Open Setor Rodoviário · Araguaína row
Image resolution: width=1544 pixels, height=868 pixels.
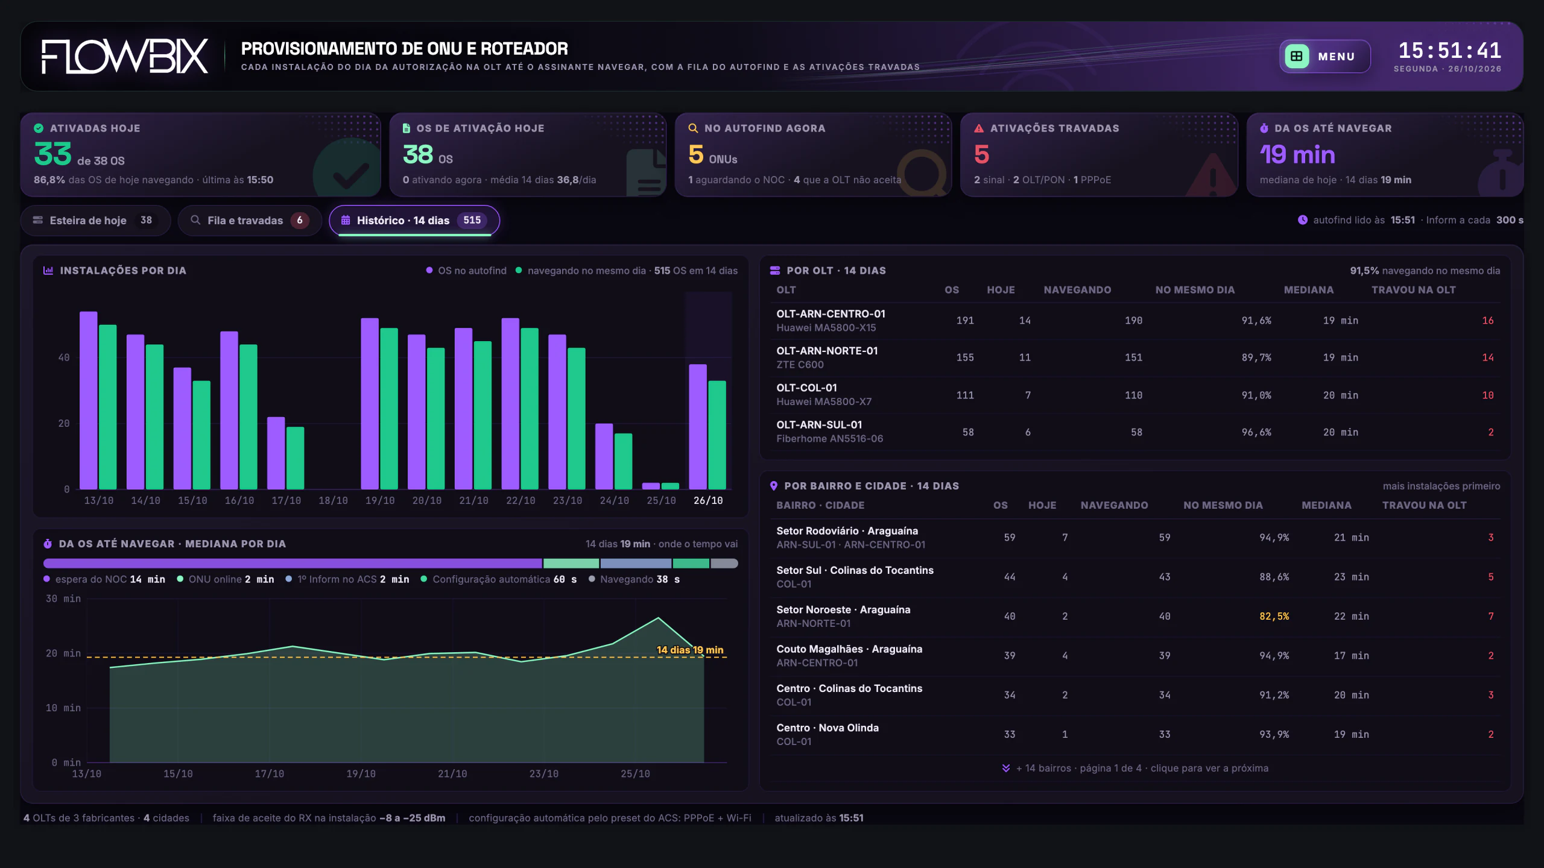click(1134, 538)
